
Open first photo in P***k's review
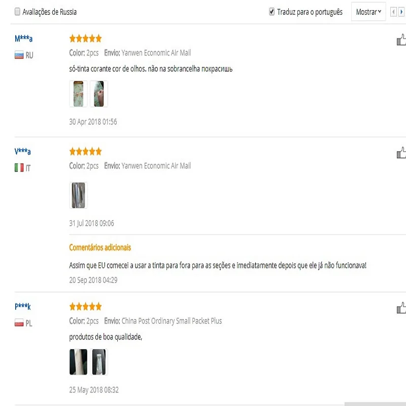point(78,362)
